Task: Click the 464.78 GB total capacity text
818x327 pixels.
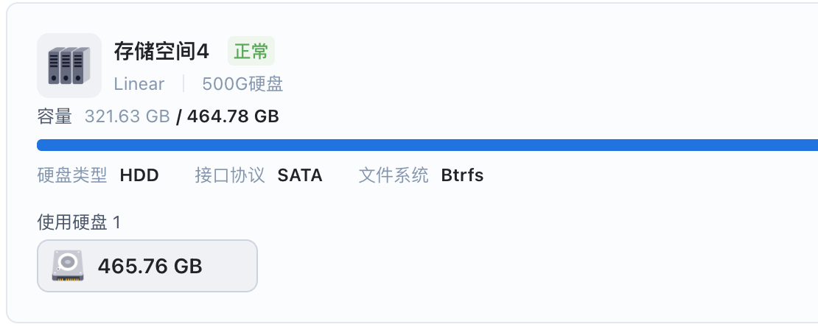Action: (x=233, y=116)
